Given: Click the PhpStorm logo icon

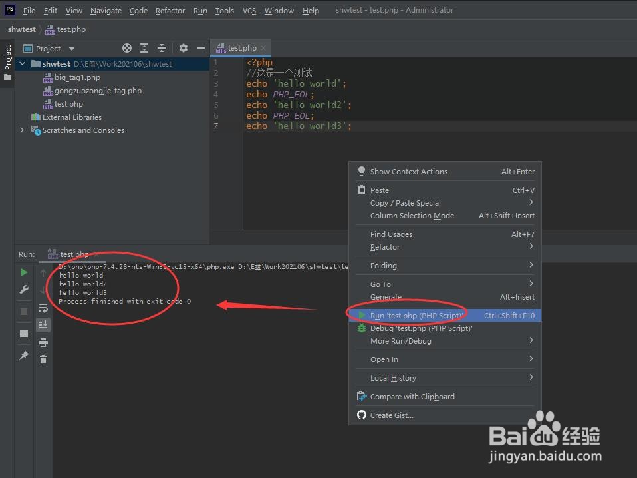Looking at the screenshot, I should [10, 10].
